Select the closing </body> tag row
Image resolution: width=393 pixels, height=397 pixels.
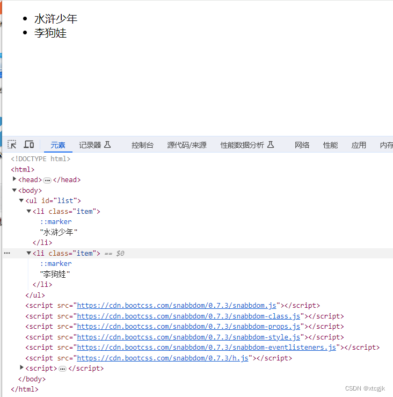(x=32, y=379)
